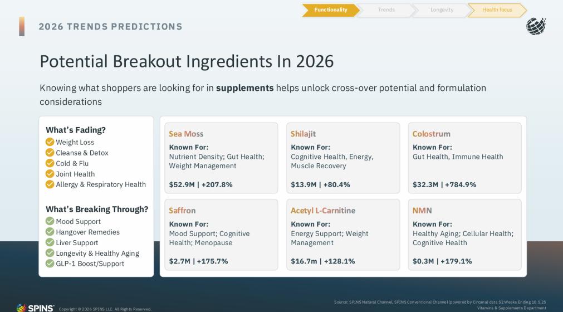Screen dimensions: 563x312
Task: Click the Mood Support green checkmark
Action: point(50,221)
